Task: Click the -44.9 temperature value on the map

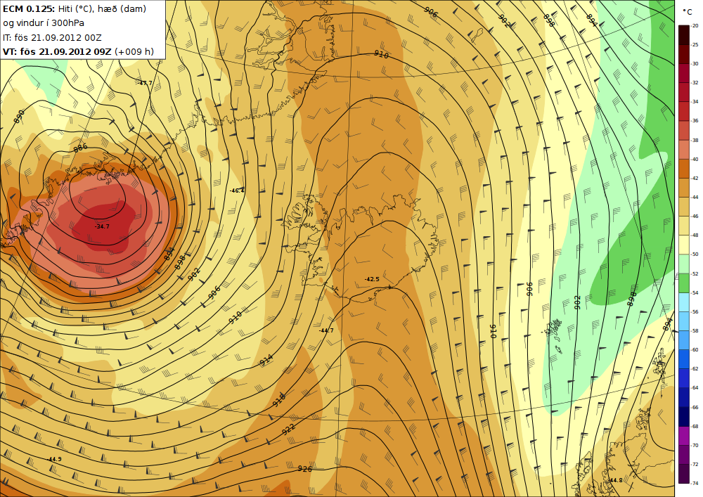Action: [54, 459]
